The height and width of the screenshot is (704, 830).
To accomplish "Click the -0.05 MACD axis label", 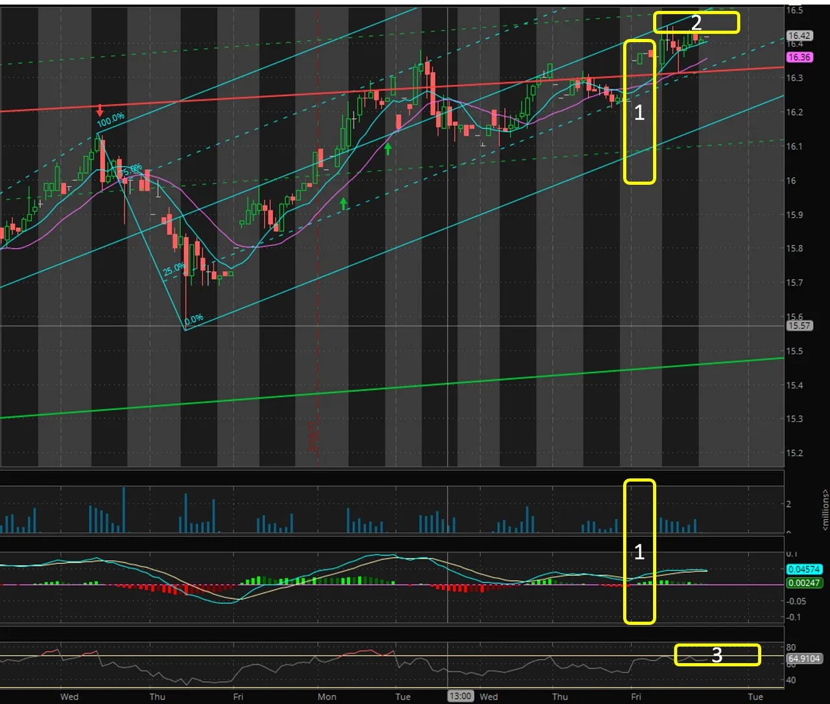I will [796, 601].
